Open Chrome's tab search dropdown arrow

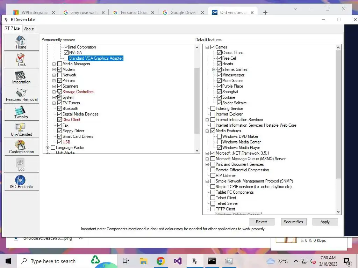coord(295,9)
